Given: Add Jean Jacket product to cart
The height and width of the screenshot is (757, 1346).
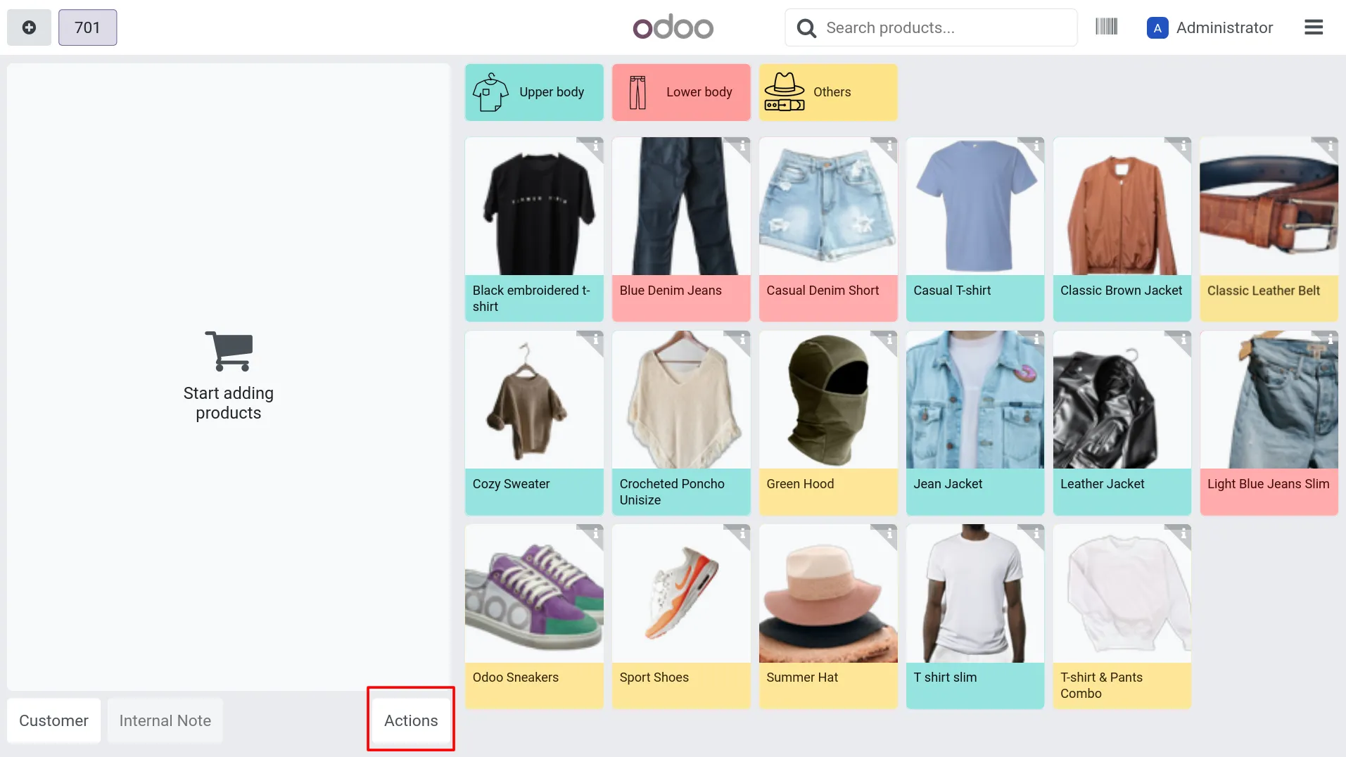Looking at the screenshot, I should 975,423.
